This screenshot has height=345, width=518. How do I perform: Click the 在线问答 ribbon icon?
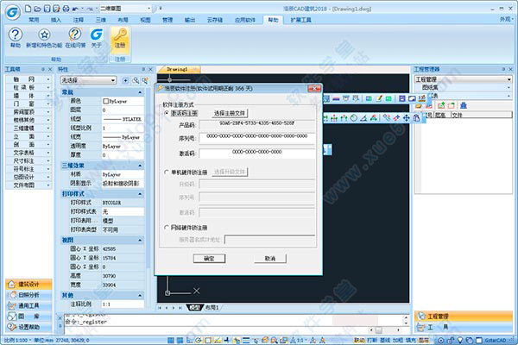73,35
